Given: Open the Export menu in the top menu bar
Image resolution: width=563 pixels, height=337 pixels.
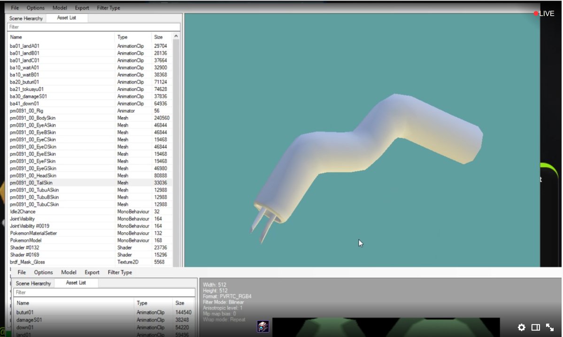Looking at the screenshot, I should 82,8.
